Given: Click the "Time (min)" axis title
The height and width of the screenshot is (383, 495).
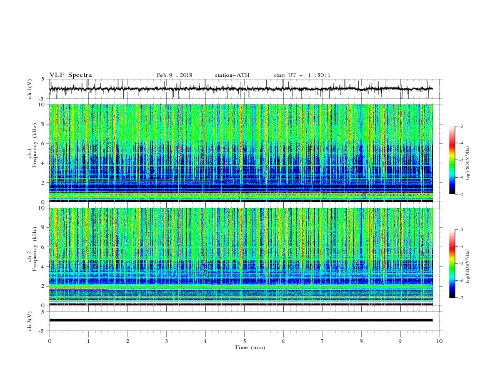Looking at the screenshot, I should (250, 347).
